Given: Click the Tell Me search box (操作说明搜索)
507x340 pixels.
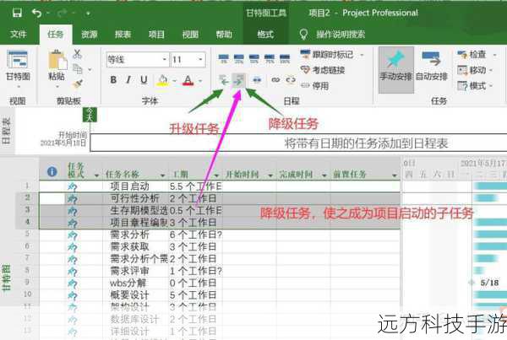Looking at the screenshot, I should pos(341,35).
